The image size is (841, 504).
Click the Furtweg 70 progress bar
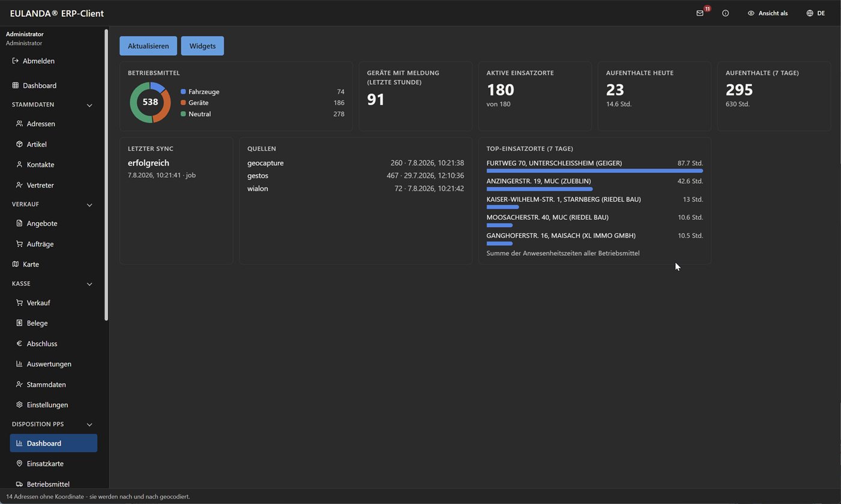click(x=595, y=171)
